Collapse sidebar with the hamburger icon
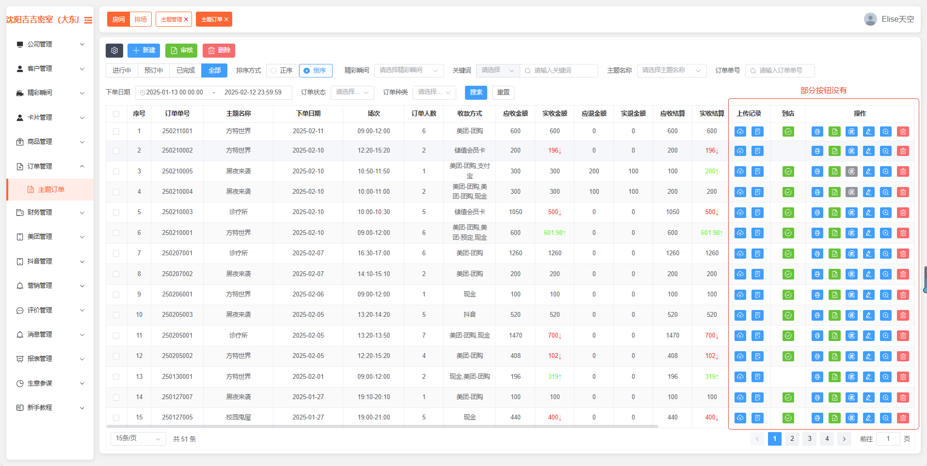927x466 pixels. [x=88, y=20]
